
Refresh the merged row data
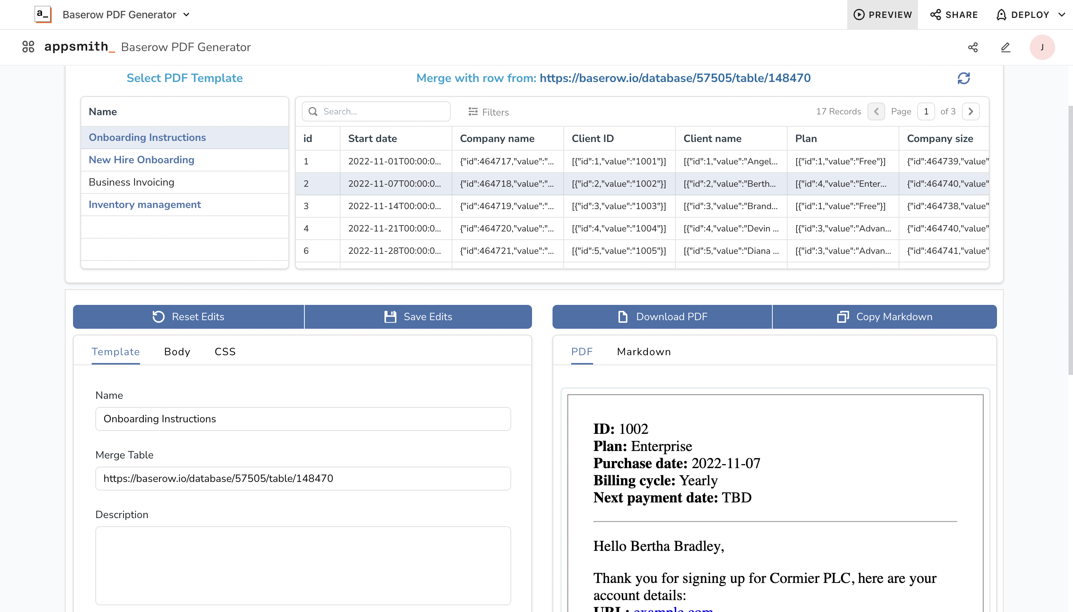pyautogui.click(x=964, y=78)
